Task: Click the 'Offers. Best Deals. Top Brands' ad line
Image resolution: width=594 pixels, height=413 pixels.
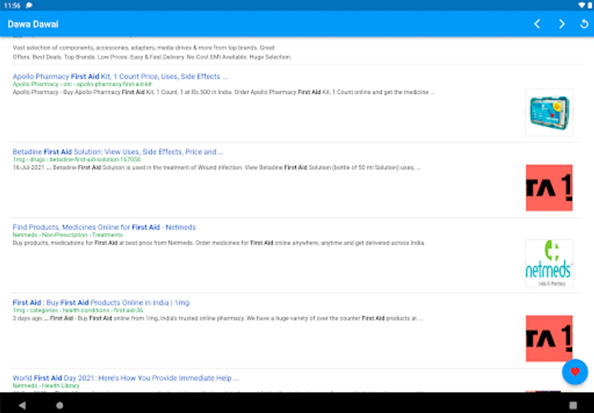Action: (x=152, y=57)
